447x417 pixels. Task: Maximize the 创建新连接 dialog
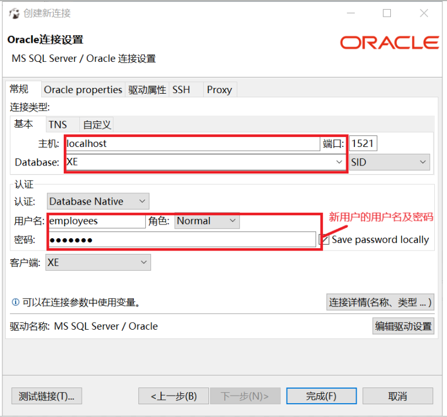point(387,13)
